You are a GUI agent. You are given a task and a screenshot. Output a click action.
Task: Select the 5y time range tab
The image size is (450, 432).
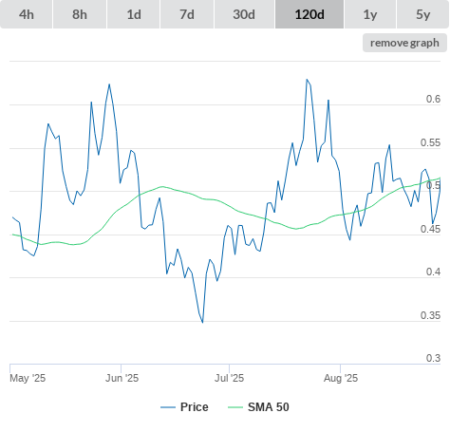[x=423, y=14]
